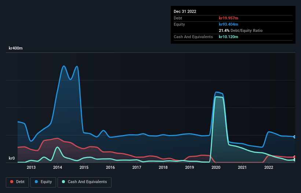This screenshot has width=301, height=193.
Task: Click the 2017 x-axis label
Action: click(137, 167)
